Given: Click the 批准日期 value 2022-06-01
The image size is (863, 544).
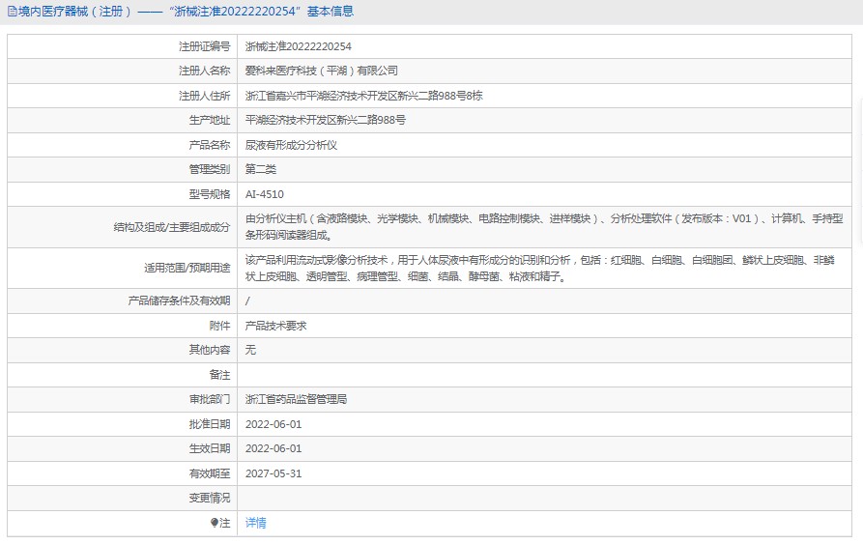Looking at the screenshot, I should (x=273, y=424).
